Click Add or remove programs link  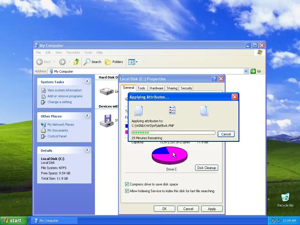[x=65, y=96]
